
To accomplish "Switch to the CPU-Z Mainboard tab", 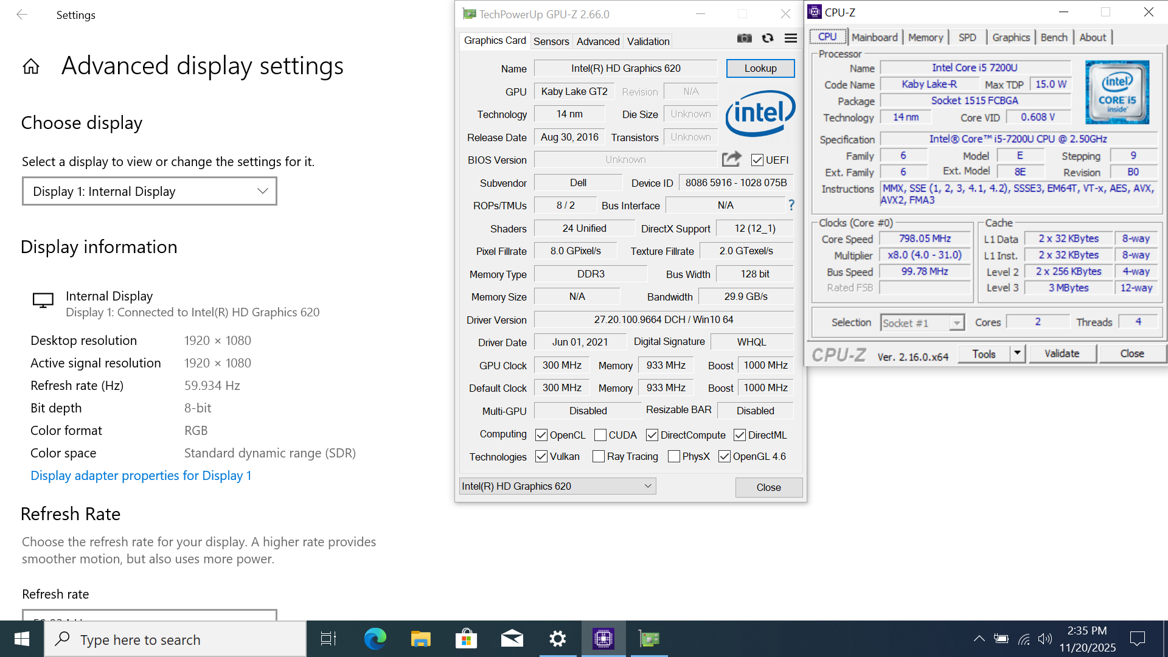I will click(874, 37).
